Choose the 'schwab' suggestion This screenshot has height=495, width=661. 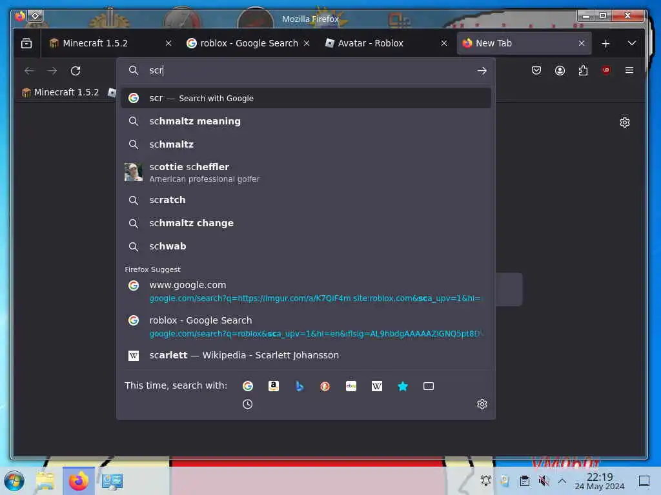tap(306, 246)
